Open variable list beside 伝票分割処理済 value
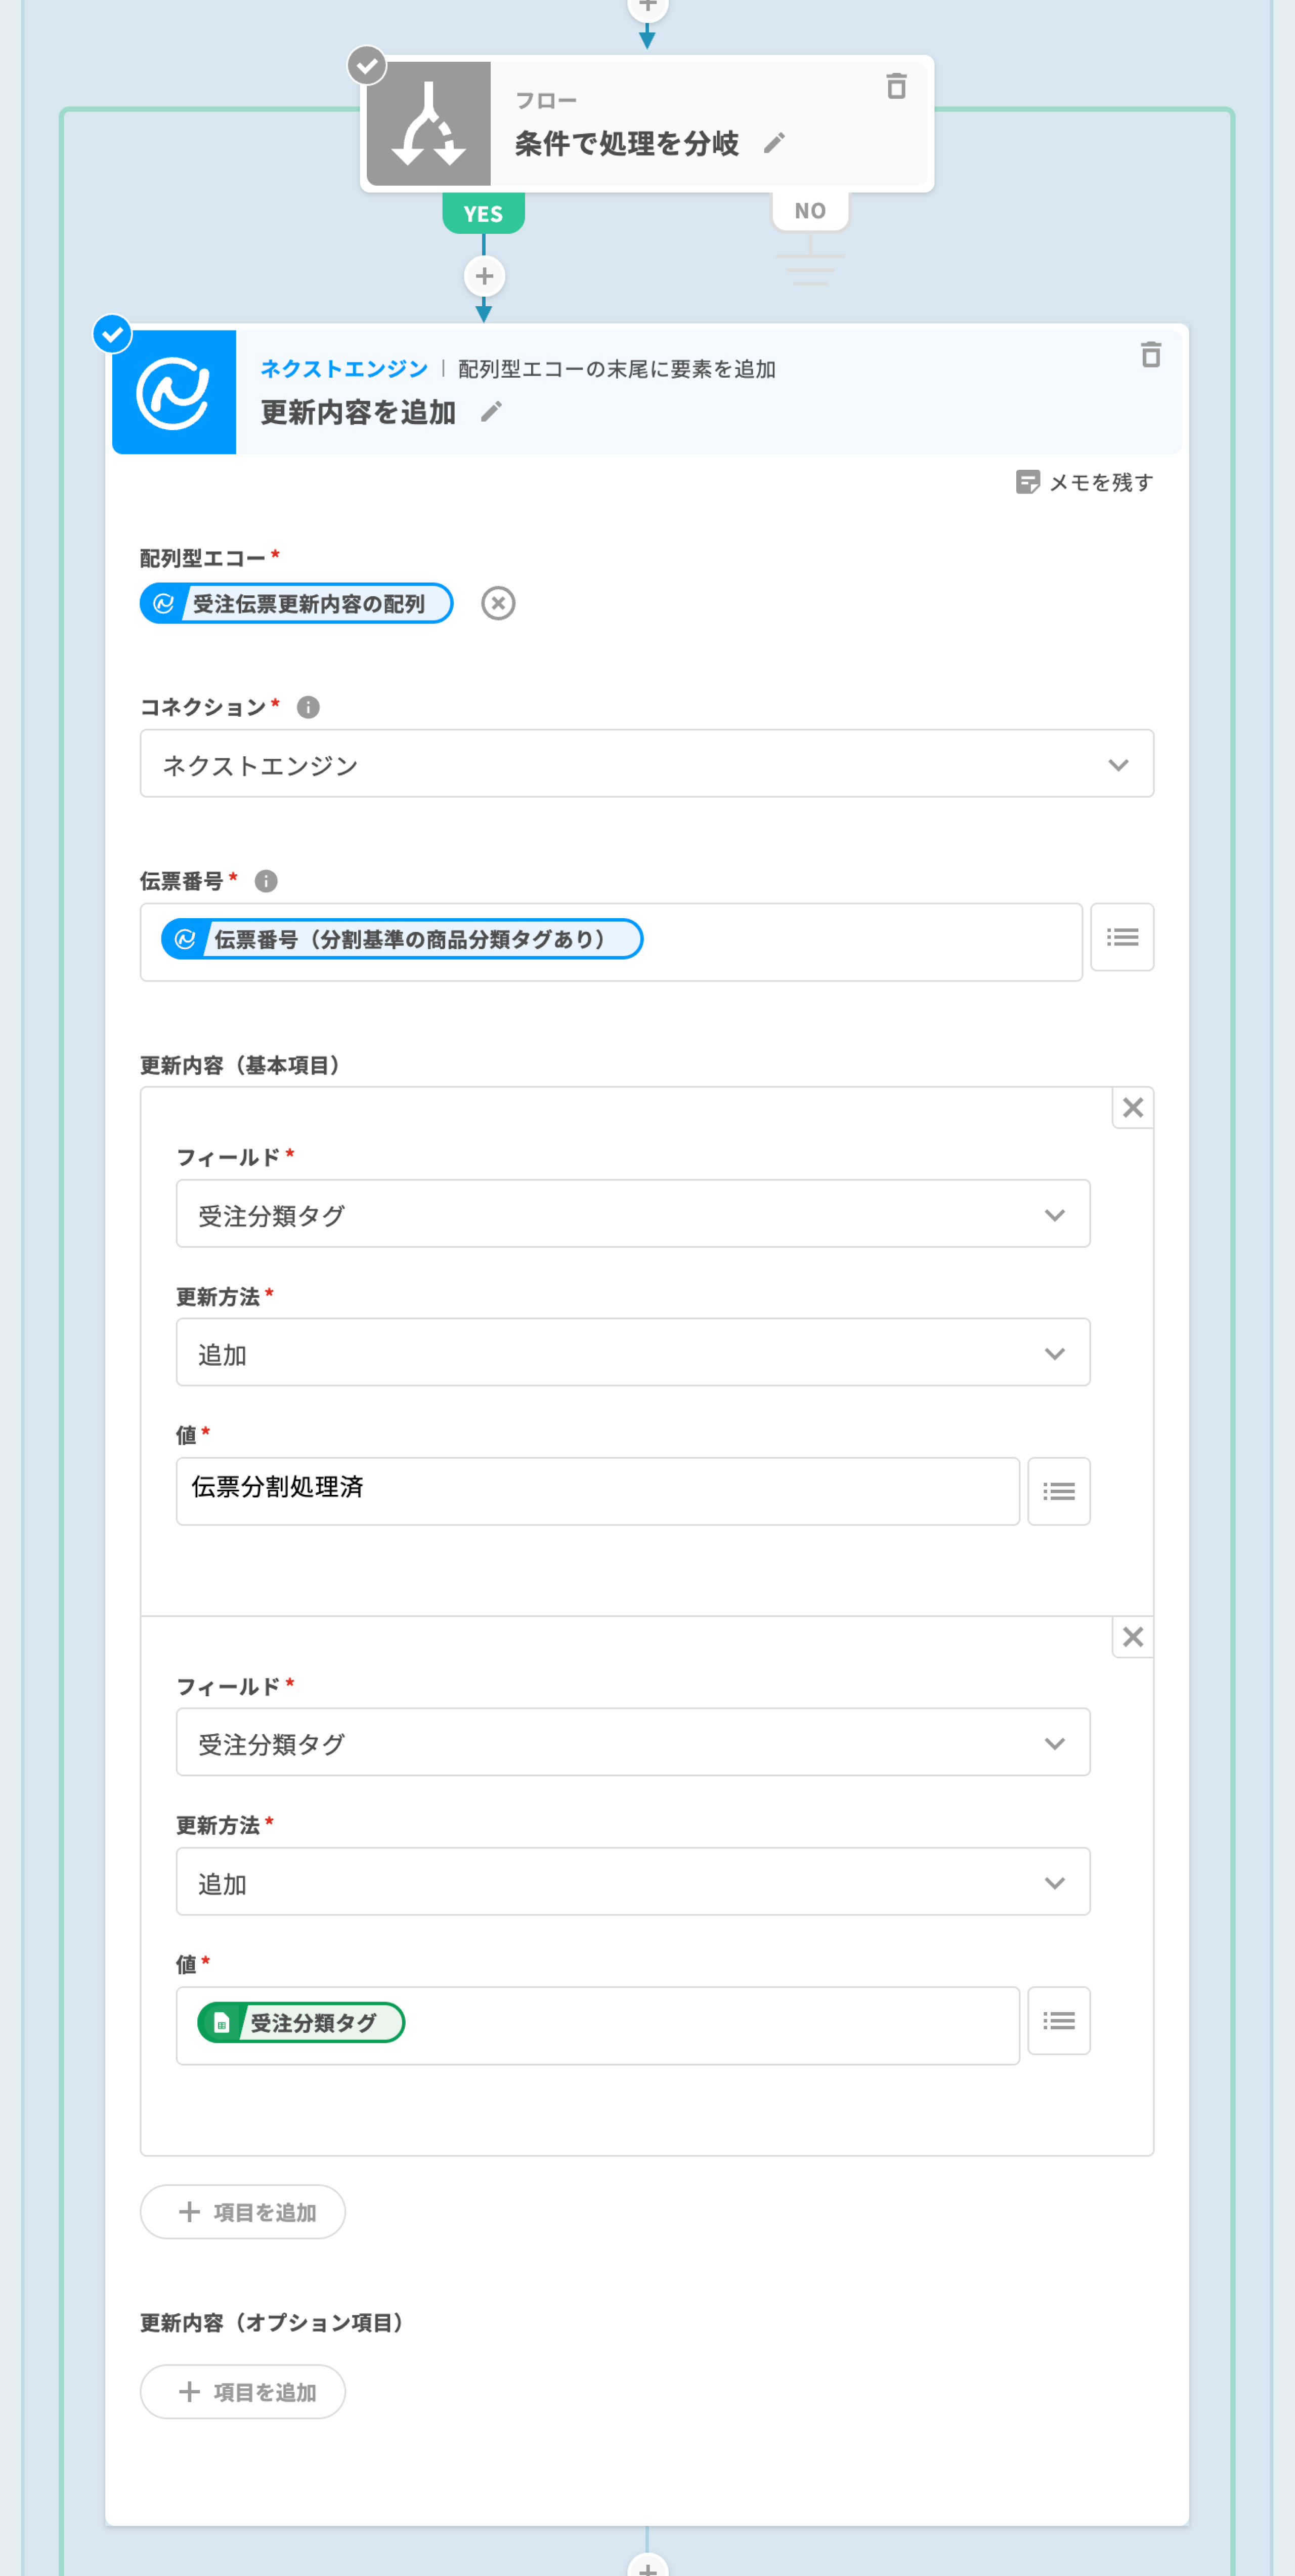This screenshot has height=2576, width=1295. point(1058,1492)
